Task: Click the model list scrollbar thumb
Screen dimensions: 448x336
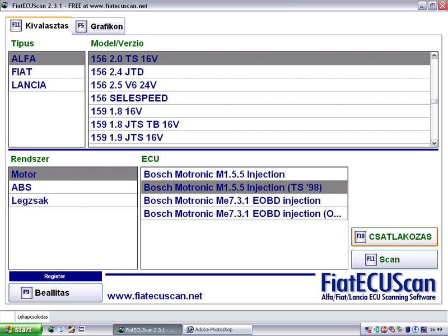Action: click(x=434, y=101)
